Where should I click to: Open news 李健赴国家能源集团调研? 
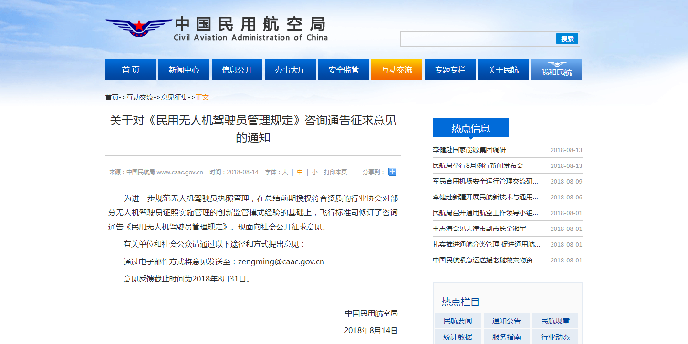click(469, 150)
